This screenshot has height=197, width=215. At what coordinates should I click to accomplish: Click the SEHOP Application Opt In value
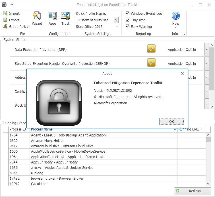(x=182, y=63)
